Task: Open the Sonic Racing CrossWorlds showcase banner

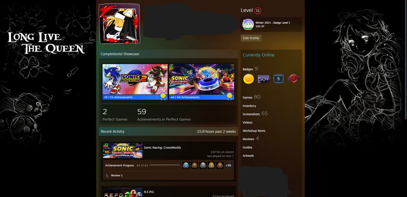Action: tap(201, 79)
